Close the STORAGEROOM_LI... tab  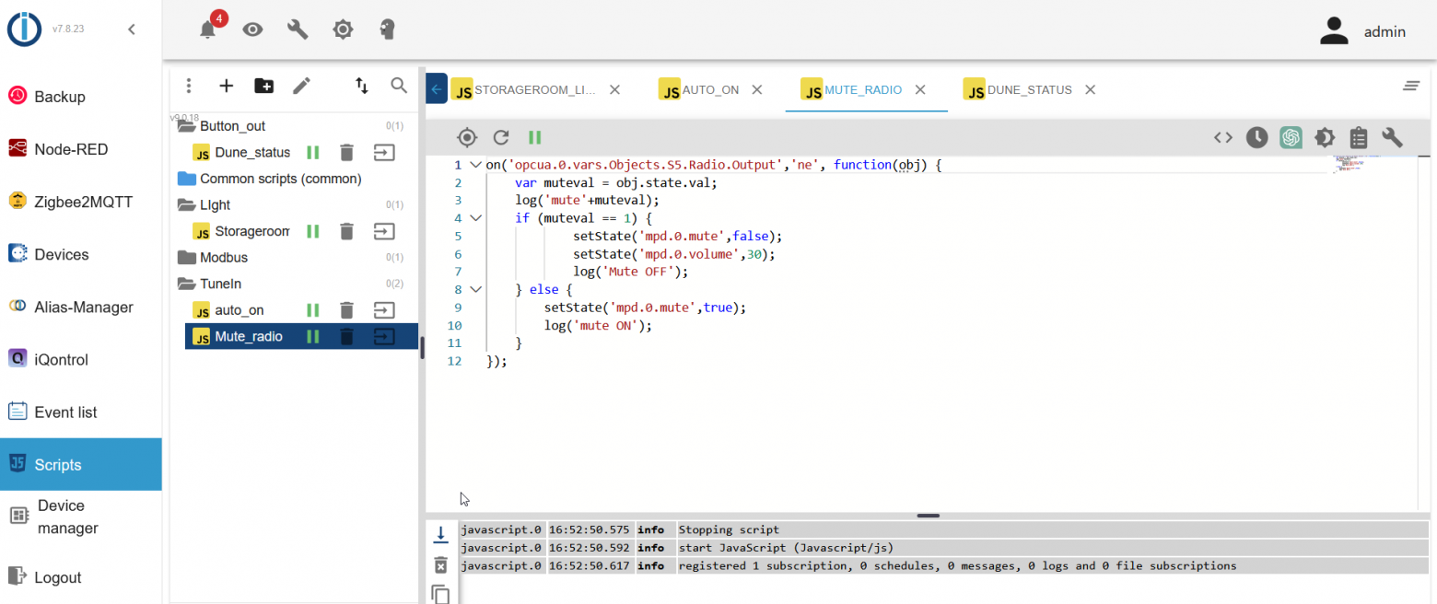(x=615, y=90)
